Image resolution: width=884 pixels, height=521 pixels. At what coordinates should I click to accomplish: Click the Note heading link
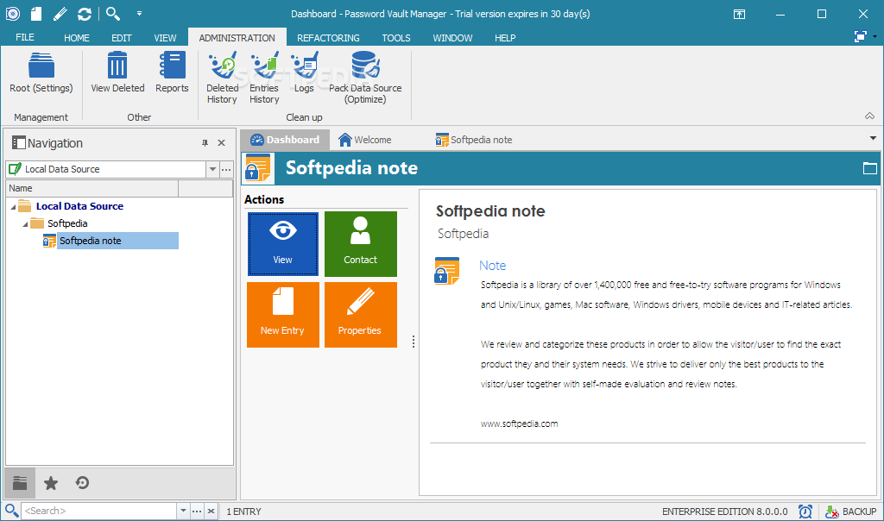click(492, 266)
